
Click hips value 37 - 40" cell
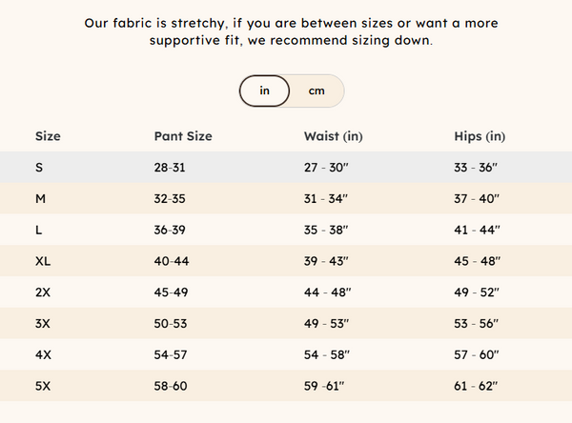(477, 198)
